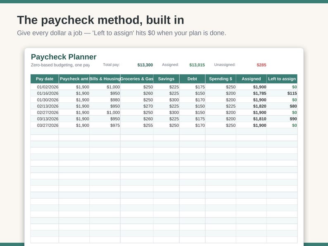
Task: Click the $1,785 Assigned cell
Action: tap(251, 93)
